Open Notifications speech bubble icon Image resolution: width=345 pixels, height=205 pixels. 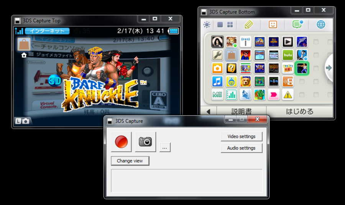click(x=298, y=24)
